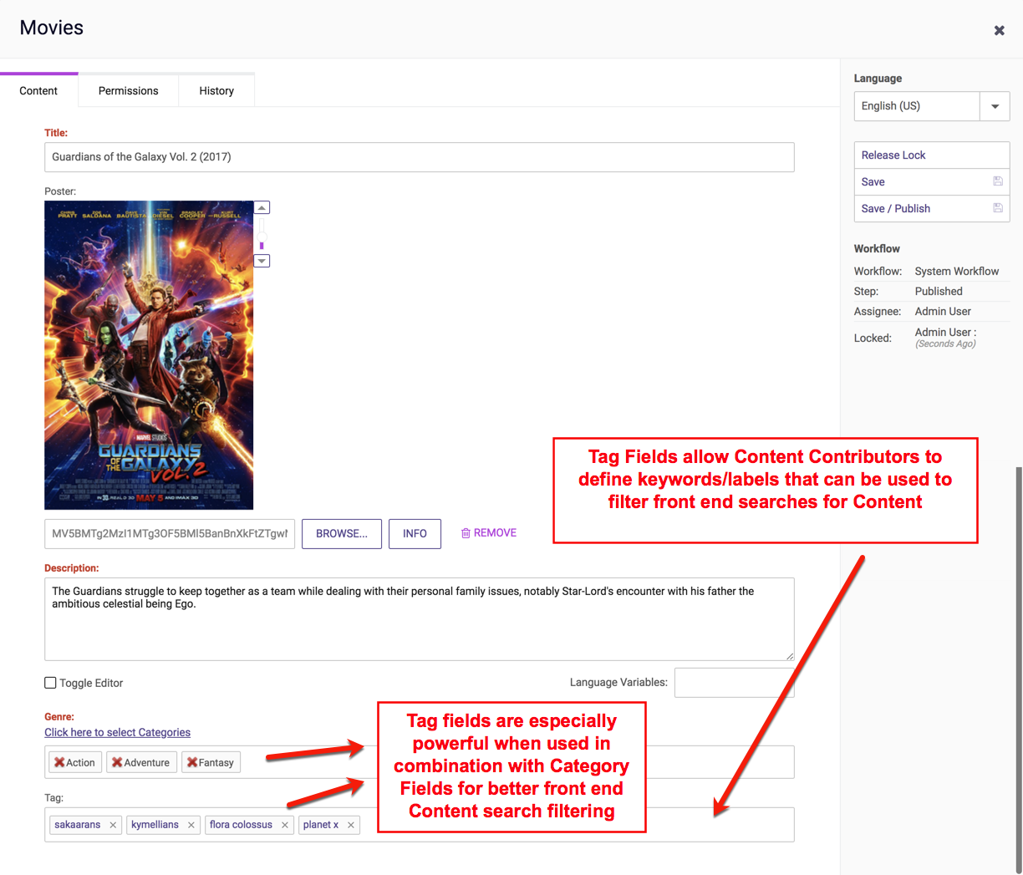This screenshot has width=1023, height=875.
Task: Switch to the Permissions tab
Action: tap(128, 90)
